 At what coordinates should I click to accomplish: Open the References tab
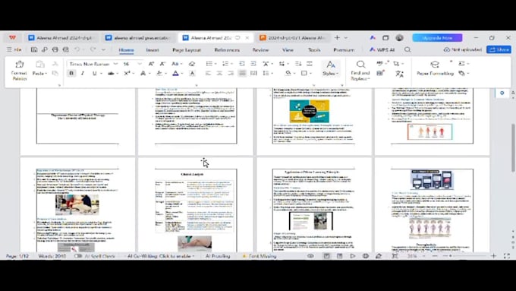(x=227, y=50)
